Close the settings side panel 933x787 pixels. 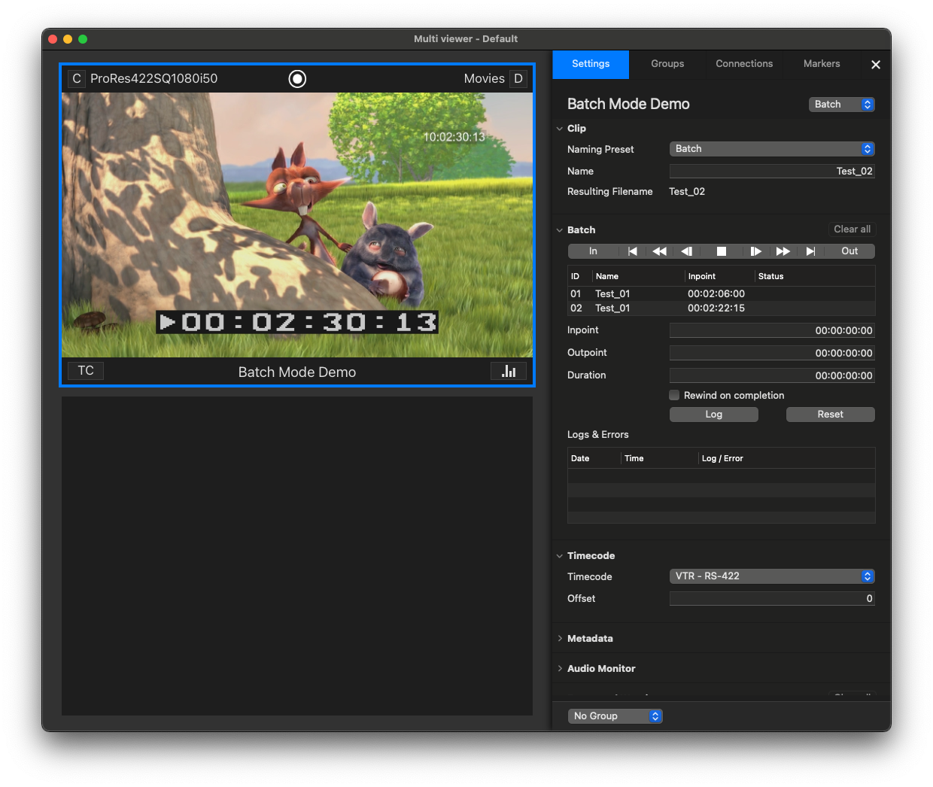point(876,65)
